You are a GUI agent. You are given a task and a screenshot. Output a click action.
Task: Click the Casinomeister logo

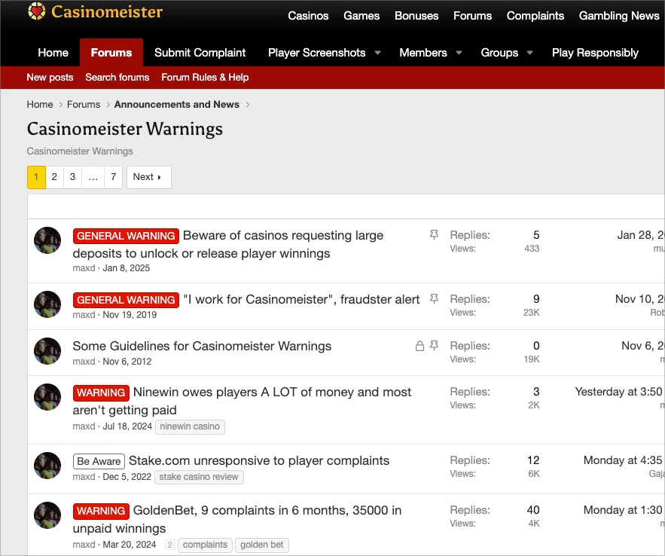click(95, 11)
